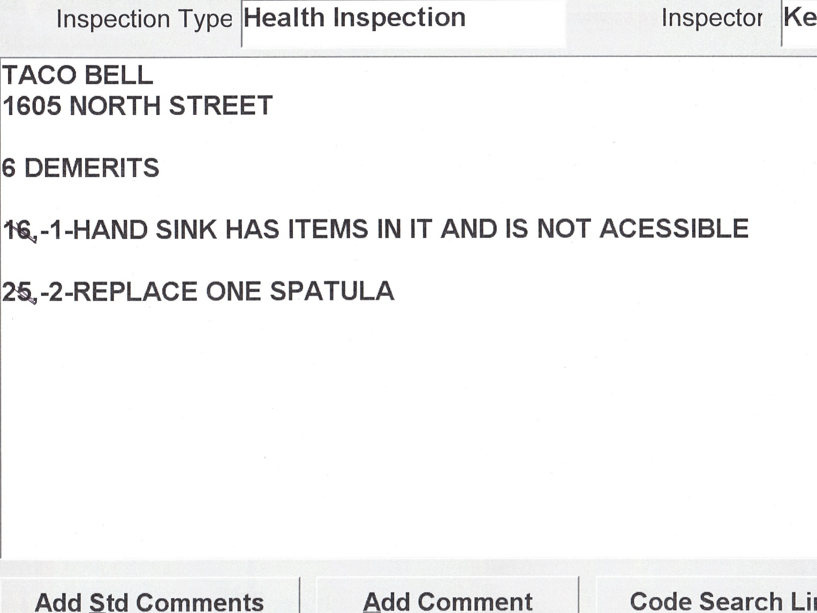This screenshot has width=817, height=613.
Task: Click the Inspector label text
Action: pos(711,18)
